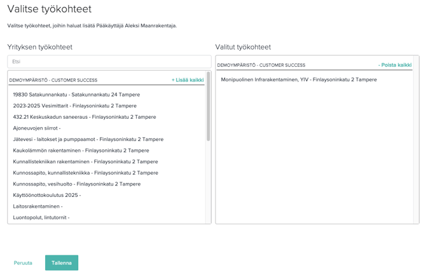Click Demoympäristö group header in left list
The image size is (426, 277).
53,80
